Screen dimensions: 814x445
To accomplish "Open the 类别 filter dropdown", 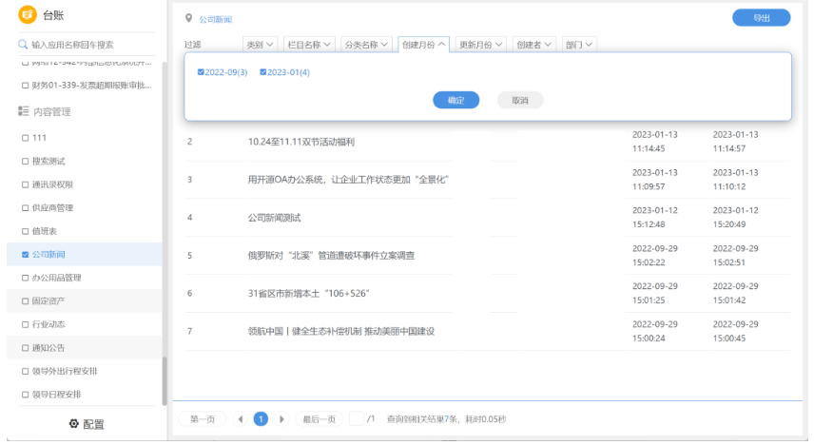I will (260, 45).
